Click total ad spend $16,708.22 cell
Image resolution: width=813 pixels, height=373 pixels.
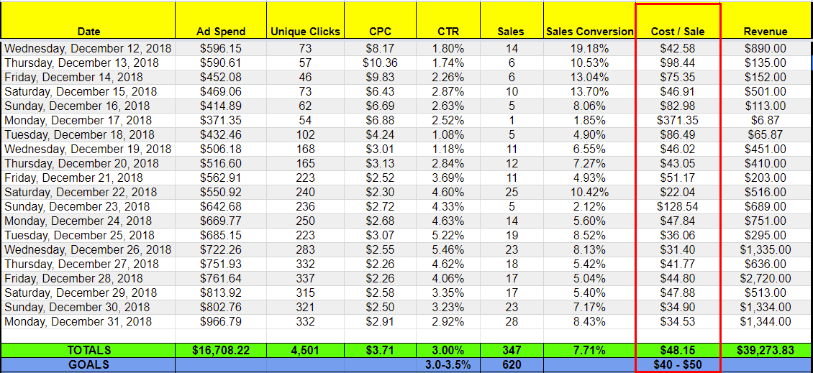pos(221,350)
